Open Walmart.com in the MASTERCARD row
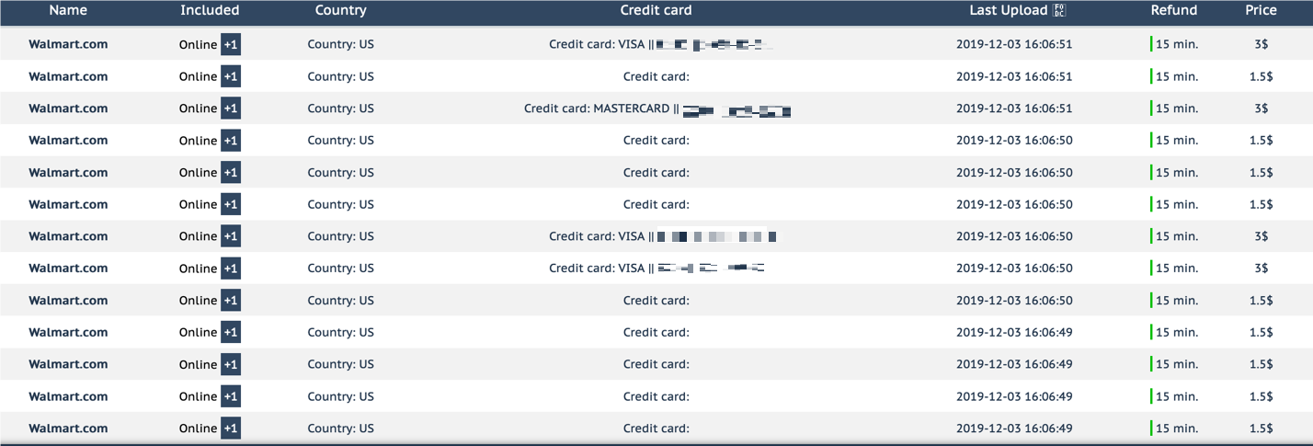This screenshot has height=446, width=1313. pyautogui.click(x=68, y=109)
